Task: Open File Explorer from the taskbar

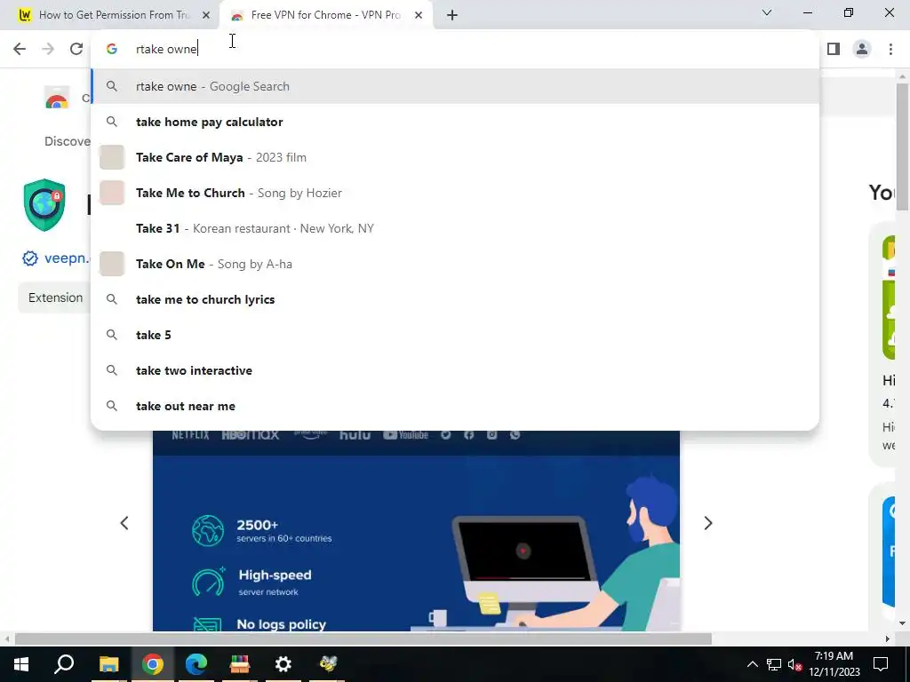Action: pos(108,664)
